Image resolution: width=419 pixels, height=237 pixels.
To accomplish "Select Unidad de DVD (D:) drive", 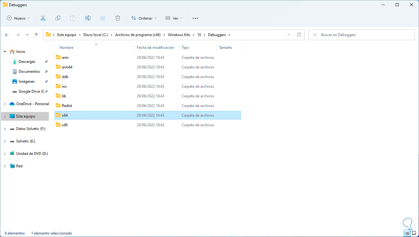I will coord(32,154).
